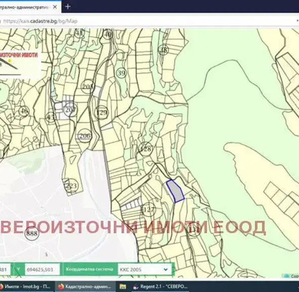Open Кадастрално-админ Firefox taskbar window
Screen dimensions: 299x292
85,286
